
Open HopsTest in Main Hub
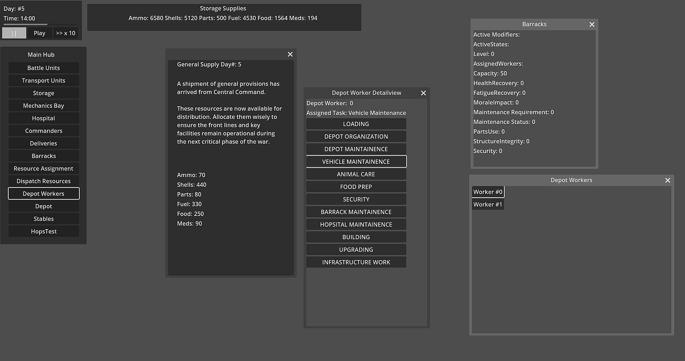(x=43, y=231)
